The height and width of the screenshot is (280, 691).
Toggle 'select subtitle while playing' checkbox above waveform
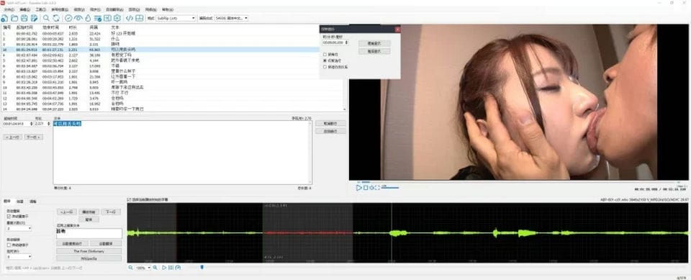tap(129, 200)
